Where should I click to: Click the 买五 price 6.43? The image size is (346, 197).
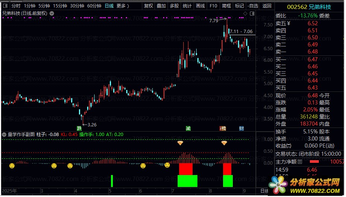tap(313, 88)
